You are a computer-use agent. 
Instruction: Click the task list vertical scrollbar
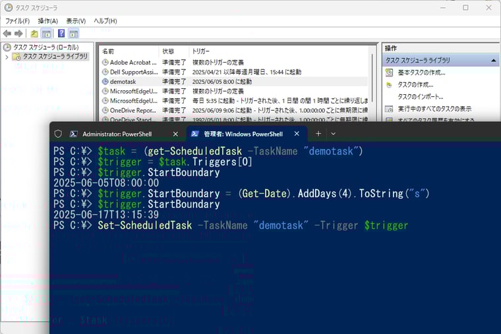372,78
